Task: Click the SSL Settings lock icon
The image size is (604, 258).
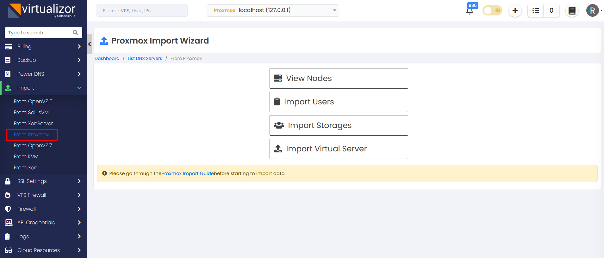Action: (x=8, y=181)
